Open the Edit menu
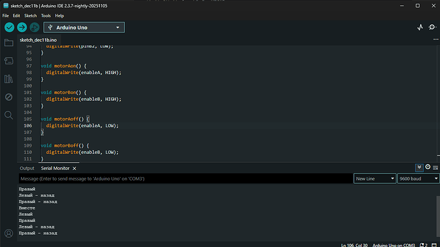The height and width of the screenshot is (247, 440). pos(17,16)
